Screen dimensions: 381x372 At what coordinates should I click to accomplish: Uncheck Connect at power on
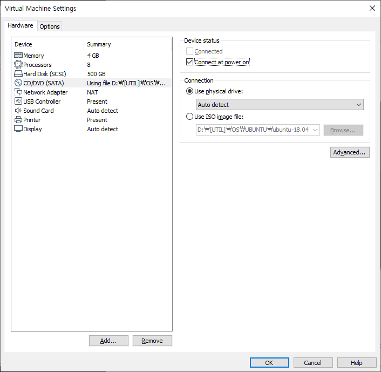[189, 62]
